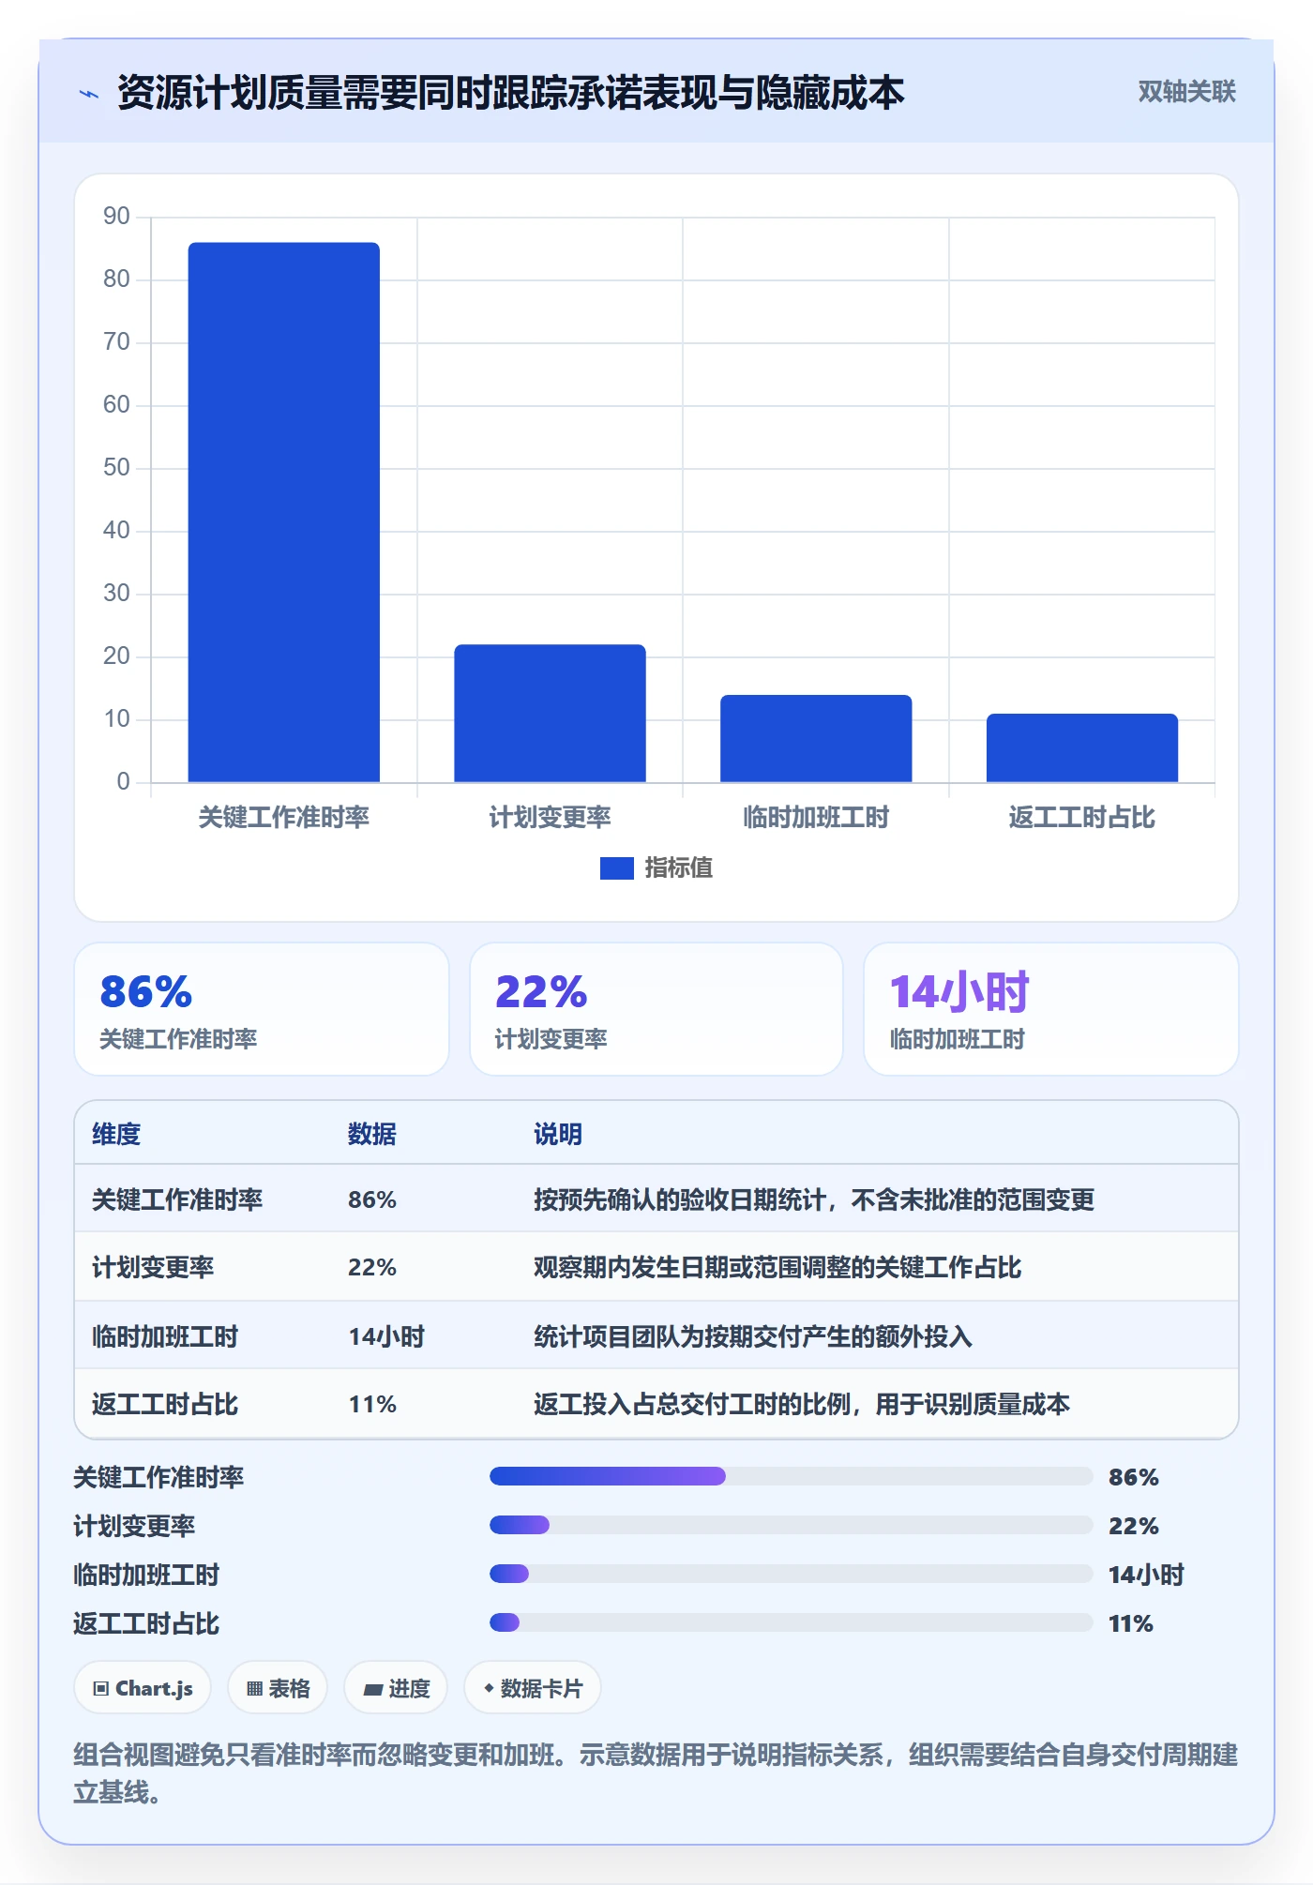
Task: Click the 关键工作准时率 x-axis label
Action: pos(284,818)
